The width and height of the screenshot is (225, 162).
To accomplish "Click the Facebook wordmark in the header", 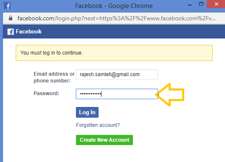I will [x=28, y=31].
